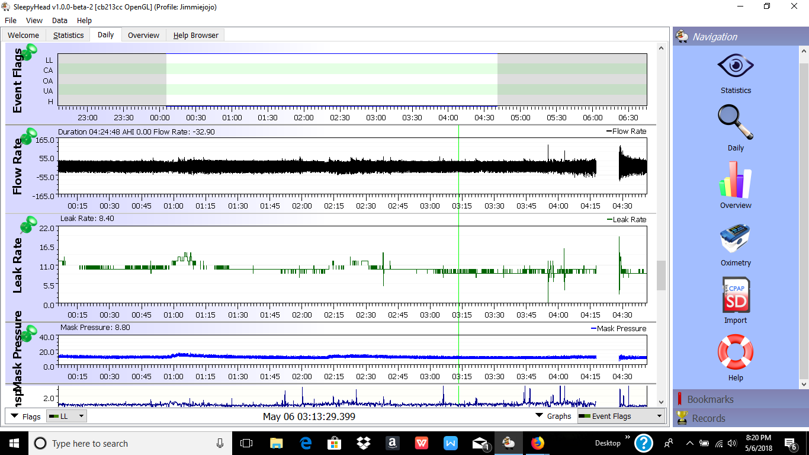The image size is (809, 455).
Task: Switch to the Help Browser tab
Action: pyautogui.click(x=196, y=35)
